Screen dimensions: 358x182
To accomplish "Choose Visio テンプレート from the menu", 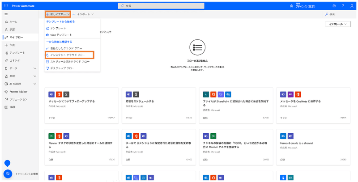I will click(72, 35).
